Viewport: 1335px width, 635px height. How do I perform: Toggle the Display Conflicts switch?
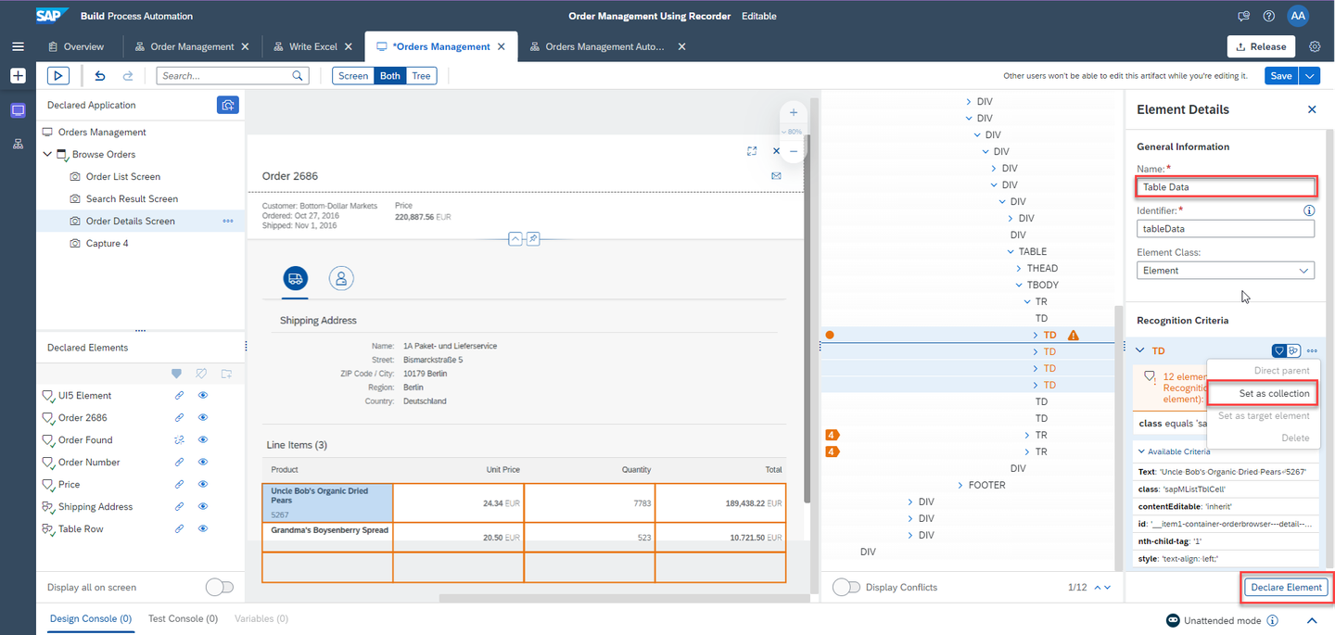(846, 587)
